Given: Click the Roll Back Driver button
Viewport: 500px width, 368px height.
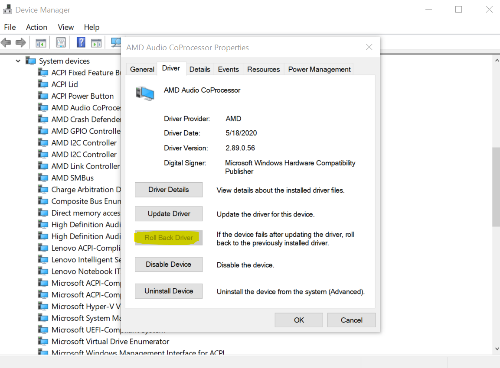Looking at the screenshot, I should [169, 238].
